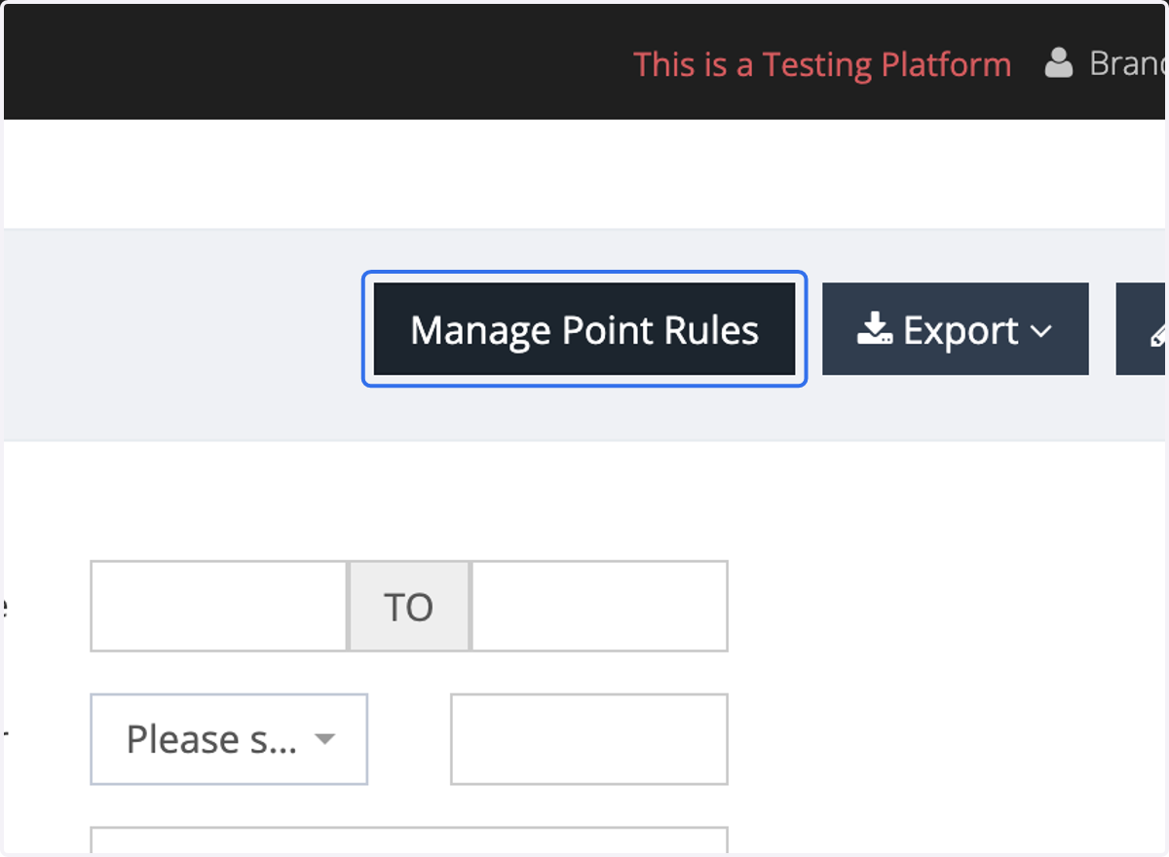Click the range start field left of TO
This screenshot has height=857, width=1169.
pos(218,606)
